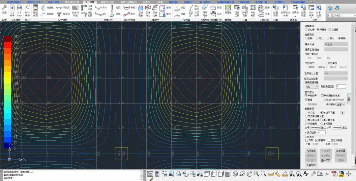Open 三维位移 3D view

coord(155,11)
